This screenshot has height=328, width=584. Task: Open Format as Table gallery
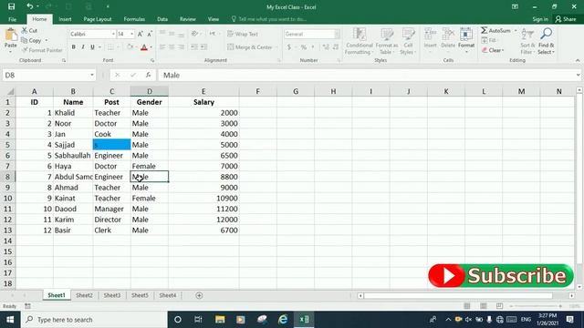coord(387,41)
